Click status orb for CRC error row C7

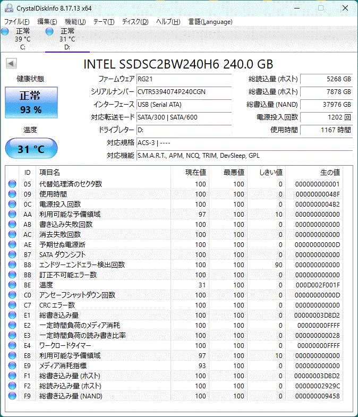tap(12, 305)
